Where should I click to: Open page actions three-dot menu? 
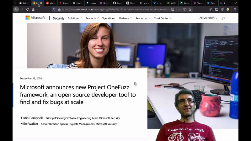coord(180,9)
